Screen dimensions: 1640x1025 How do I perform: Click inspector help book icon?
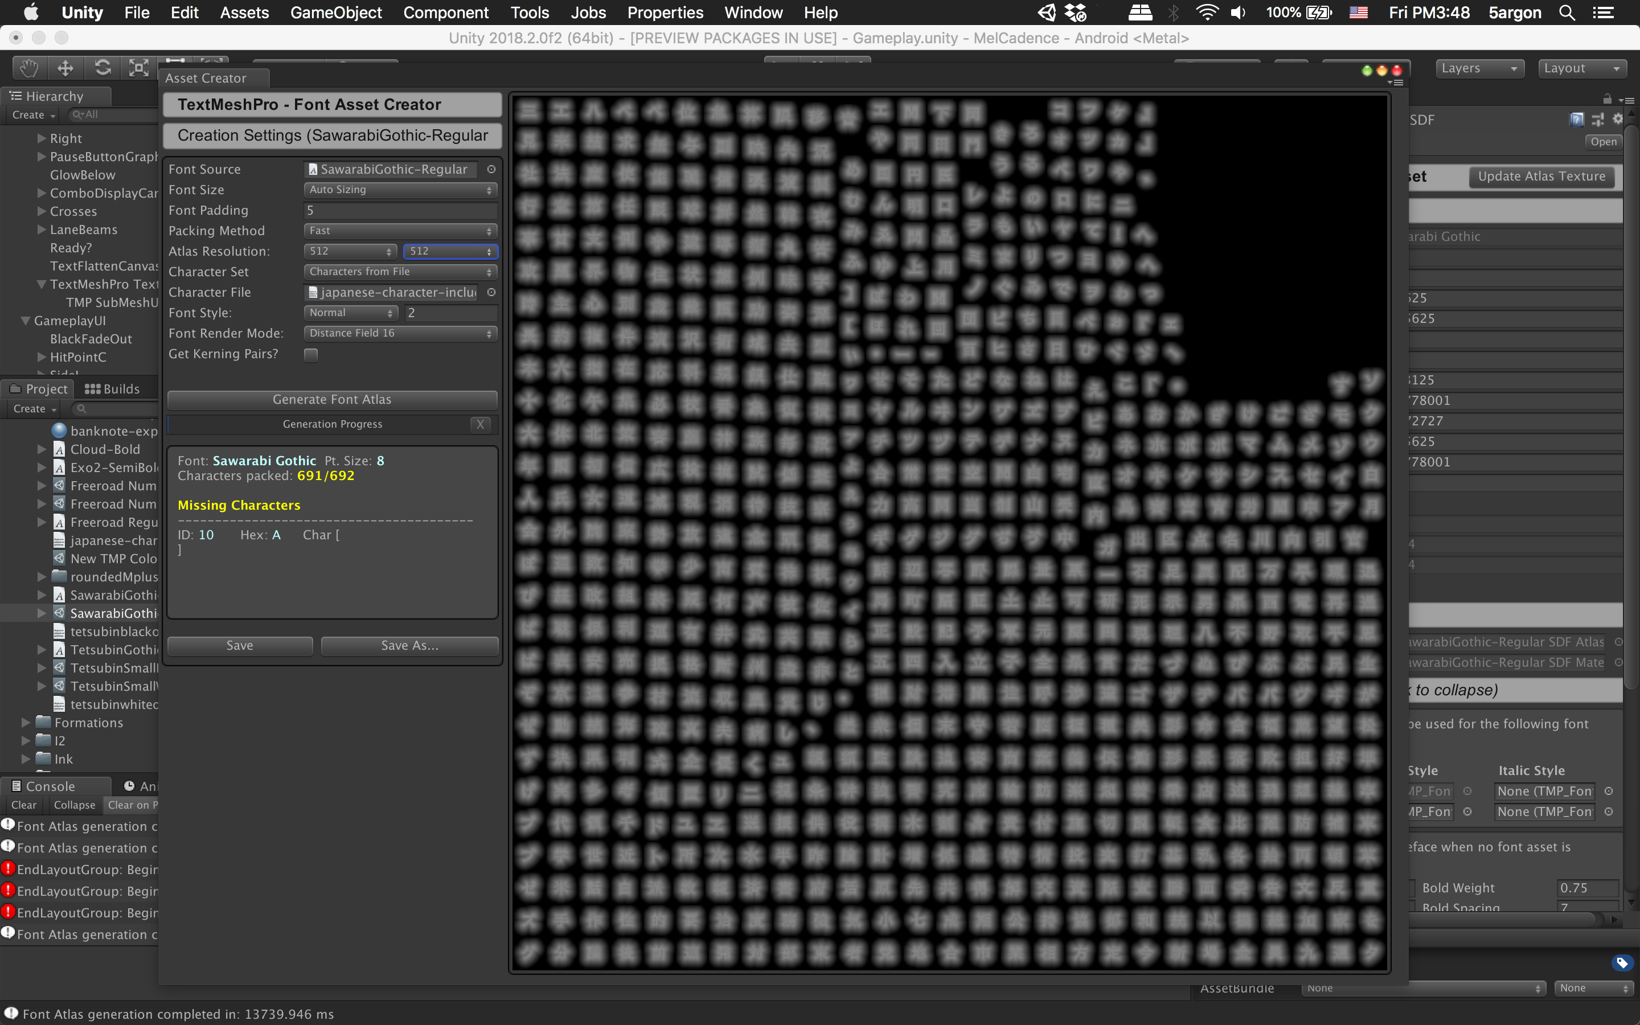pyautogui.click(x=1576, y=120)
